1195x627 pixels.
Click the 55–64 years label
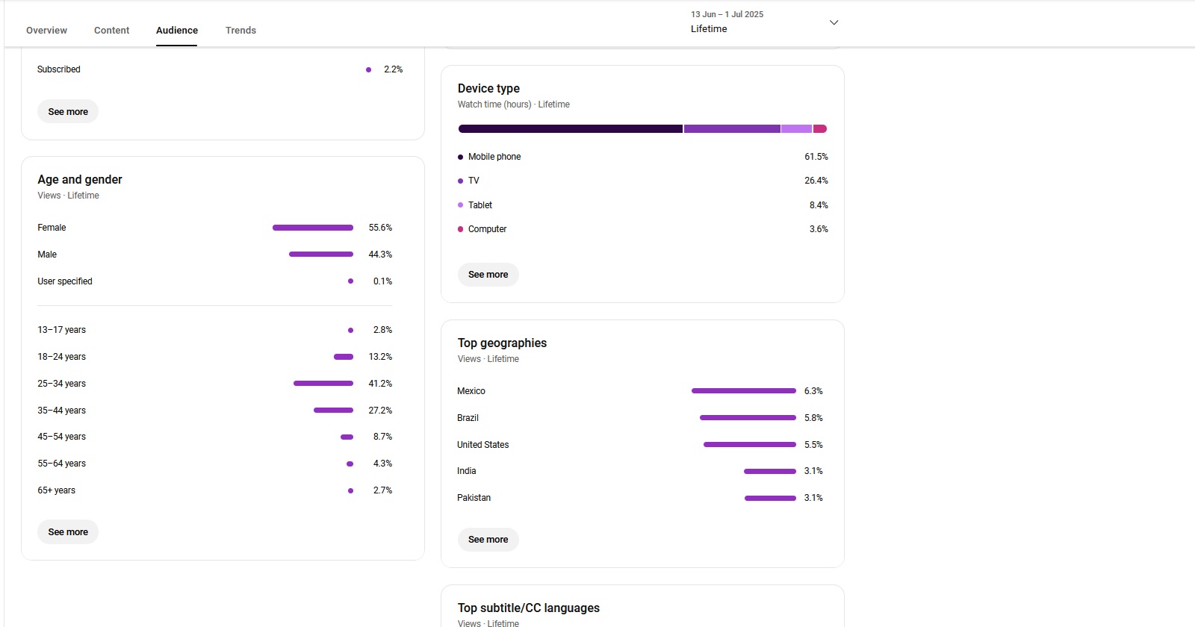pos(62,464)
